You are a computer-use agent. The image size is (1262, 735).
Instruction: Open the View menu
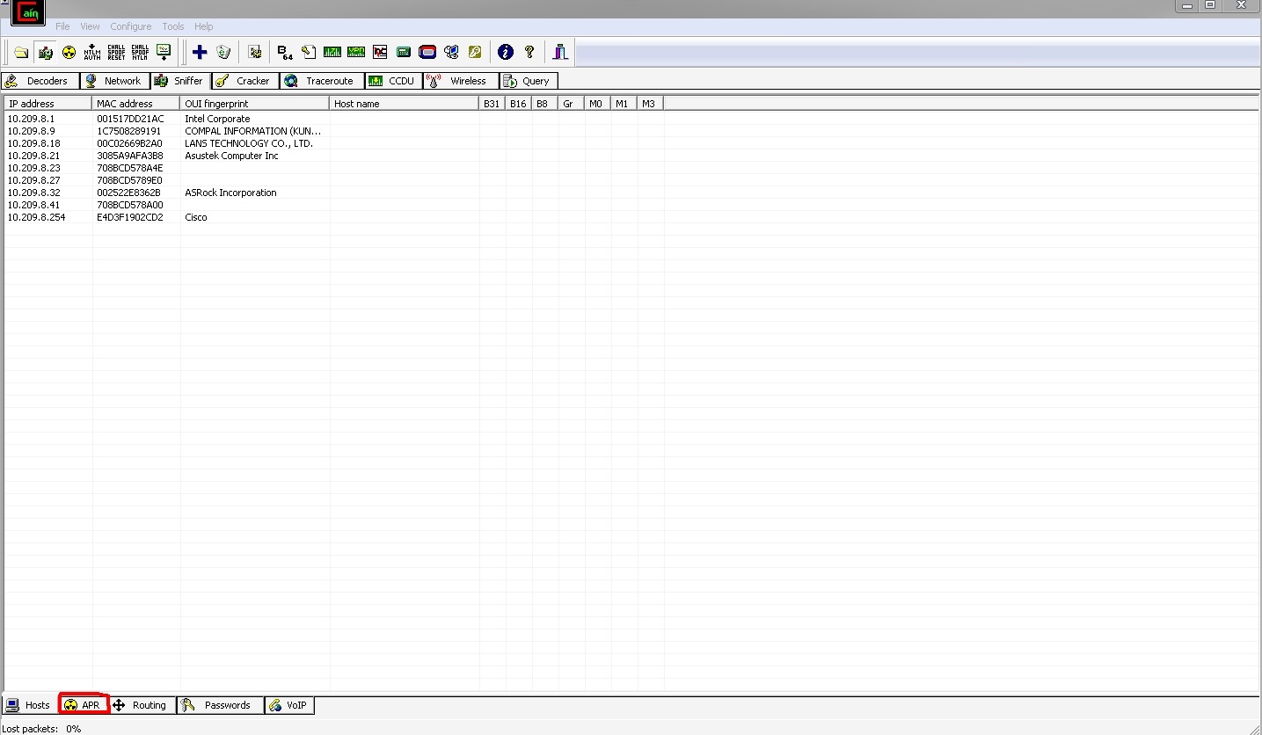pyautogui.click(x=90, y=27)
